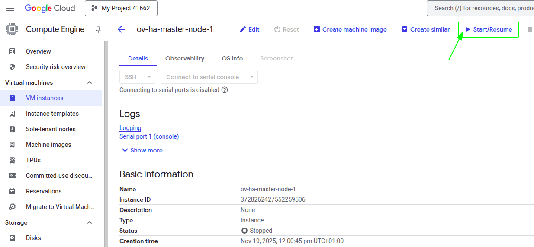Click Create machine image
534x247 pixels.
click(350, 29)
